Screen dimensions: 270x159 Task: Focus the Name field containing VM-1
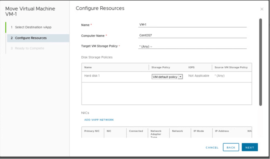click(x=192, y=25)
